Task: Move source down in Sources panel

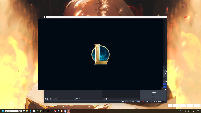Action: click(x=85, y=99)
